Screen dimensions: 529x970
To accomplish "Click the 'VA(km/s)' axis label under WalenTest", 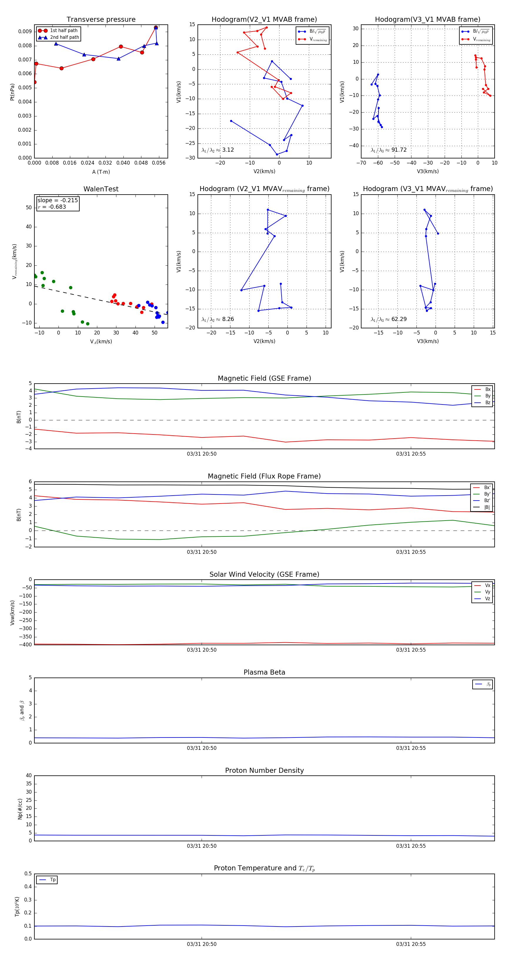I will 101,342.
